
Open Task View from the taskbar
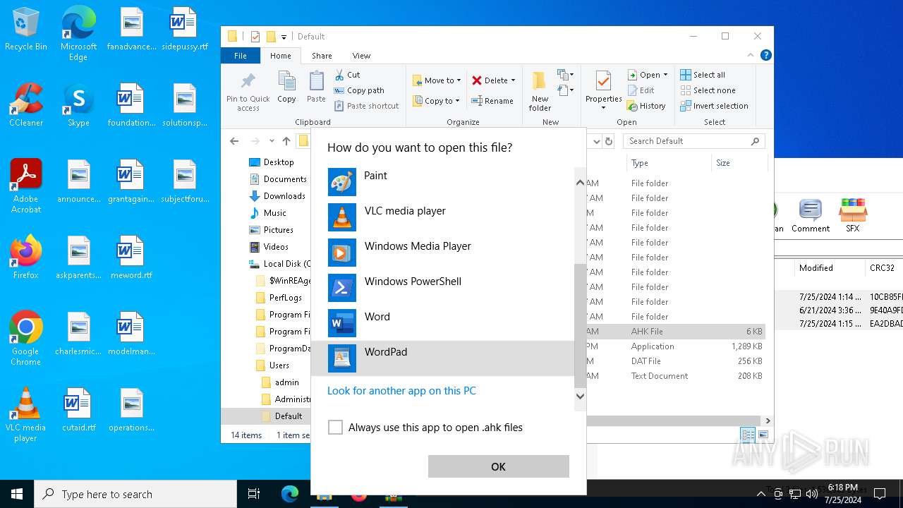point(254,494)
